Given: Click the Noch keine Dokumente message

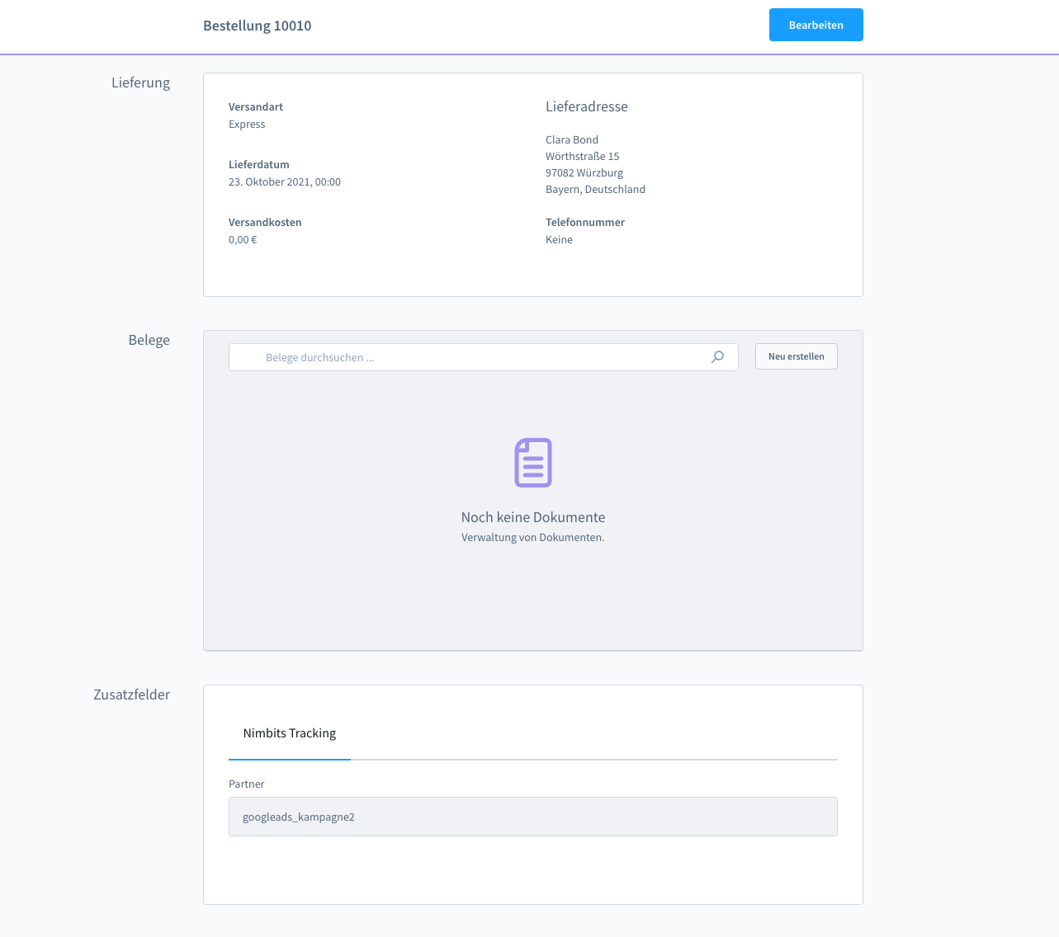Looking at the screenshot, I should 533,517.
